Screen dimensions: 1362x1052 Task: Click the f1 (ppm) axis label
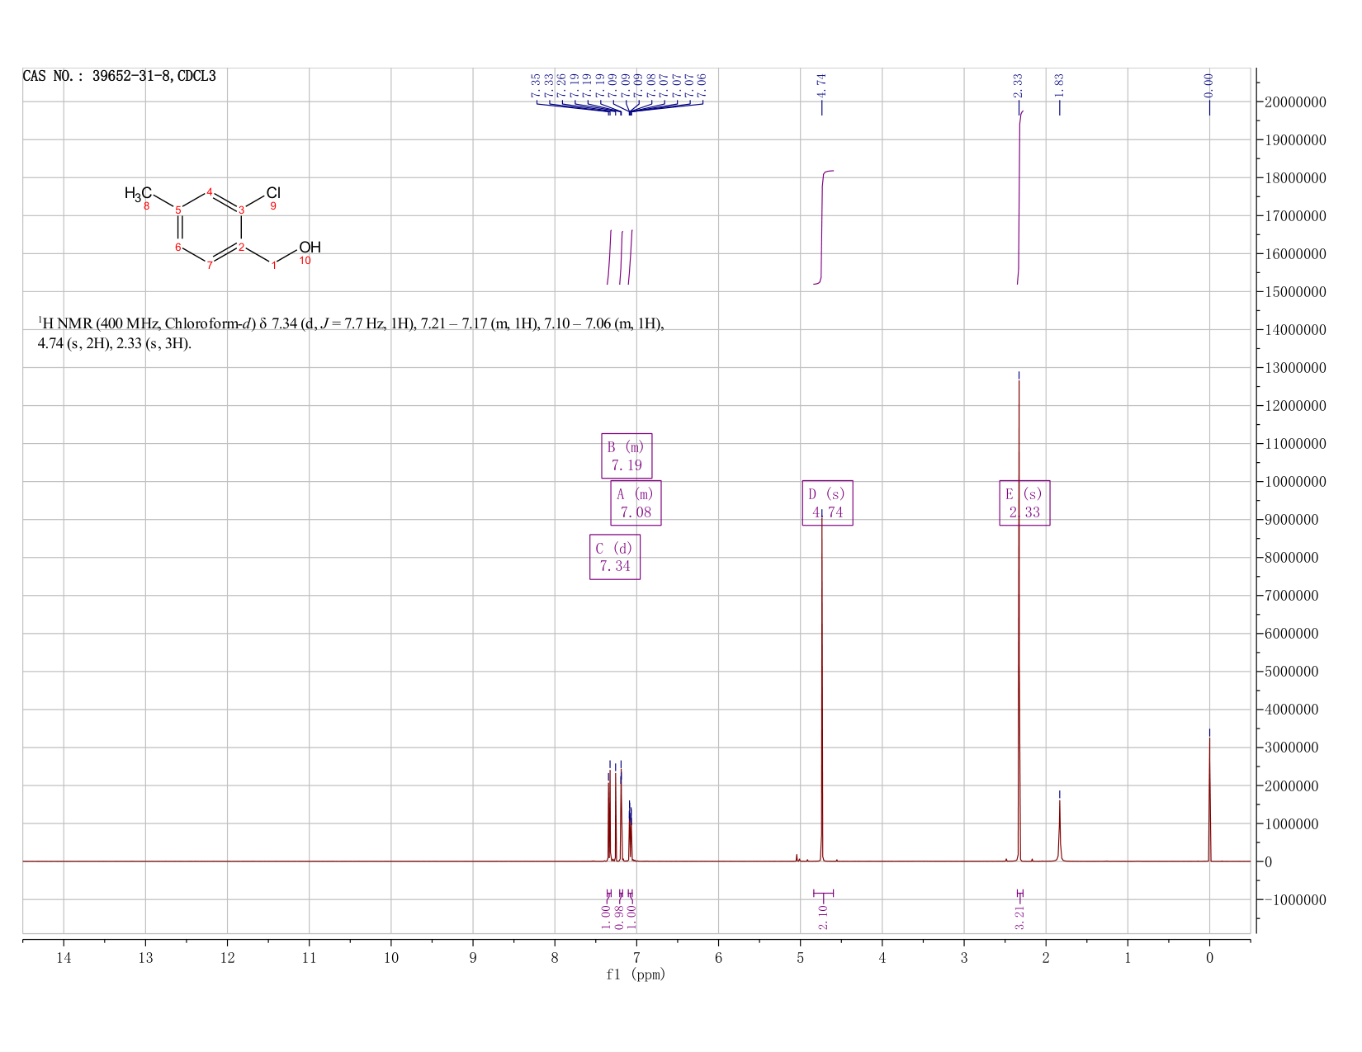(x=636, y=974)
